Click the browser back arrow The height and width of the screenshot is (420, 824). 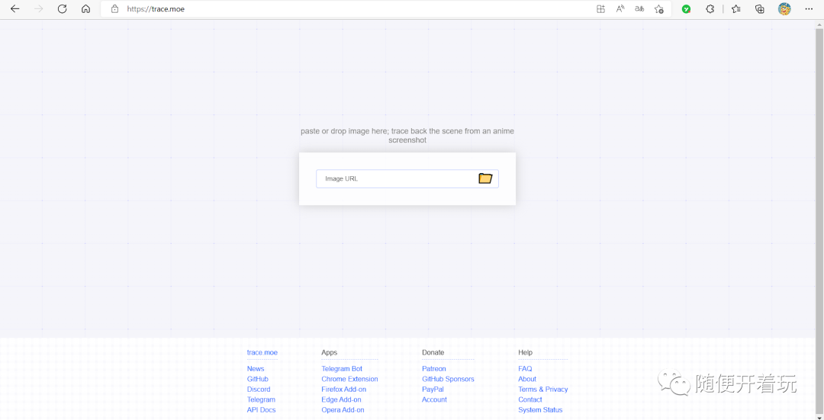click(14, 9)
